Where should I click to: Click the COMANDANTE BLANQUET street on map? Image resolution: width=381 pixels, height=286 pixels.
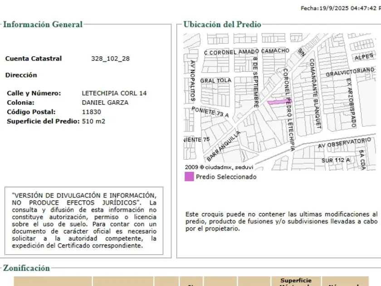pos(315,93)
